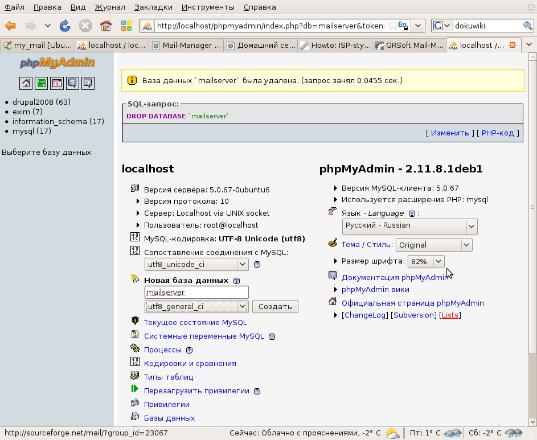Open the Привилегии link

(167, 404)
